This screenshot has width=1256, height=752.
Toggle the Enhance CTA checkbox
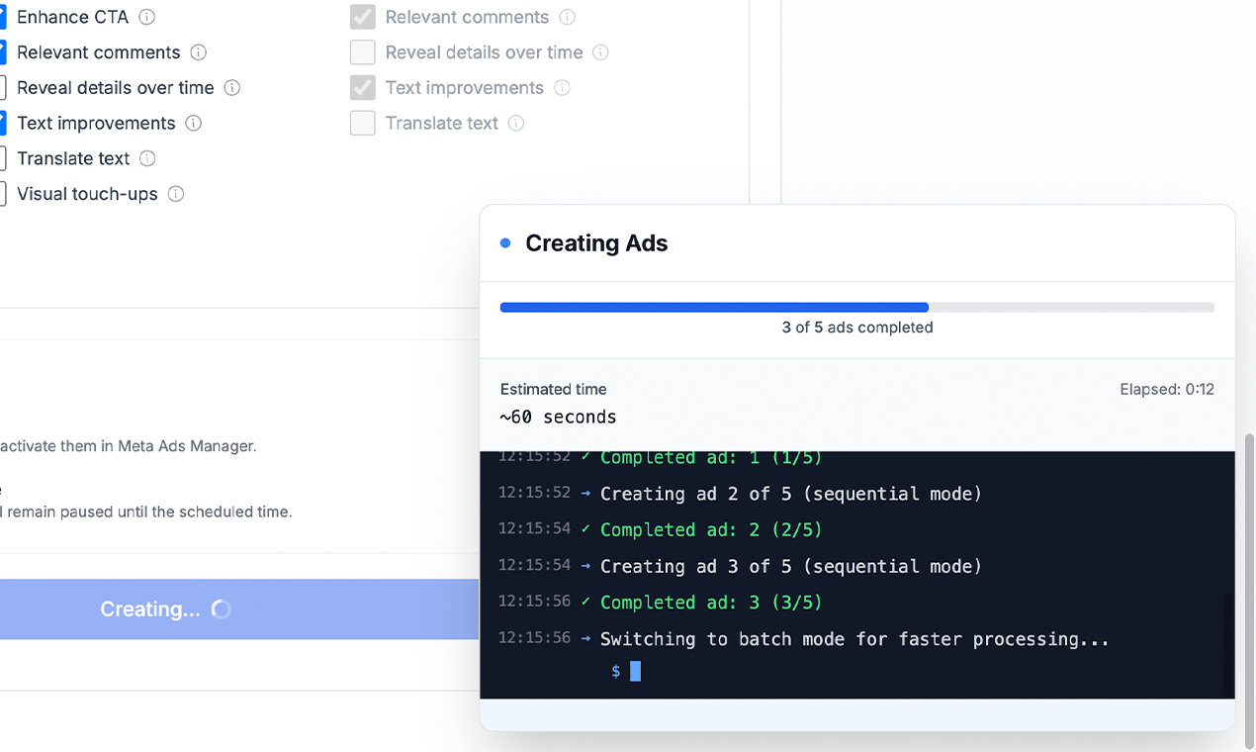2,17
